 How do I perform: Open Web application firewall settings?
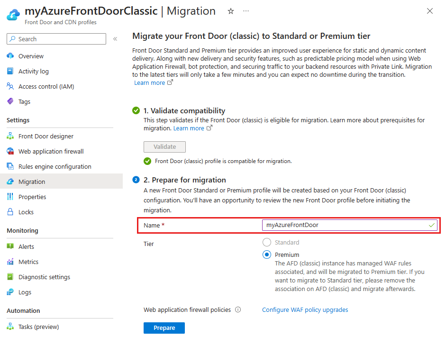(10, 151)
